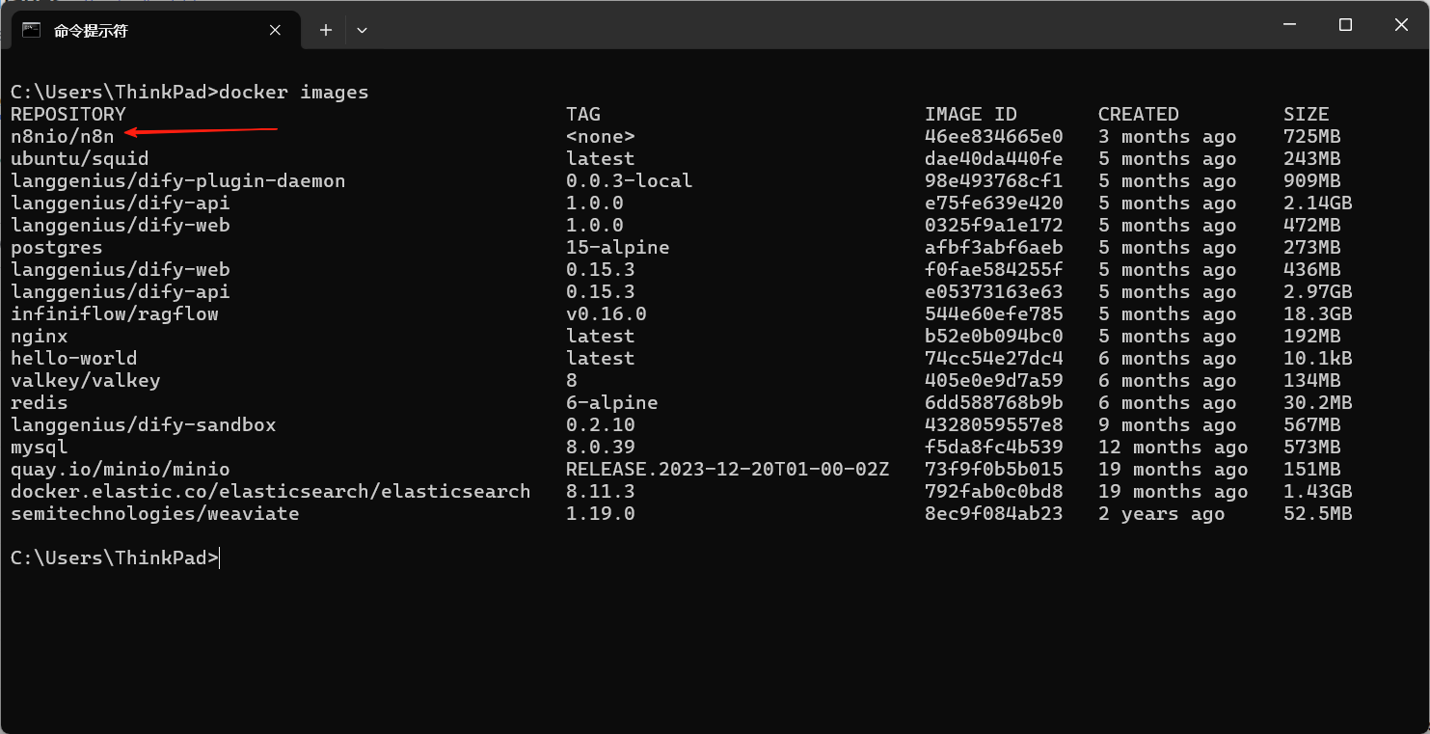Click image ID 46ee834665e0
This screenshot has height=734, width=1430.
[994, 137]
